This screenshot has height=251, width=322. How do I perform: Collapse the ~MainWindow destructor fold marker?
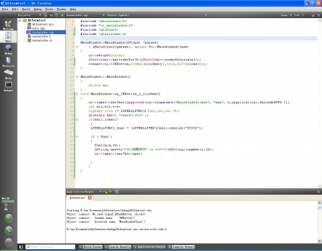77,77
